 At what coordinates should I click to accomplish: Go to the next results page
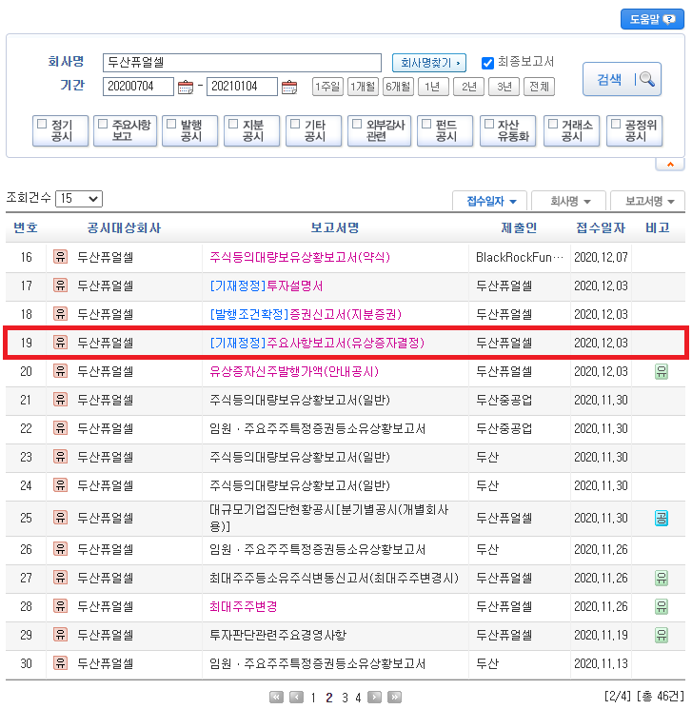374,698
